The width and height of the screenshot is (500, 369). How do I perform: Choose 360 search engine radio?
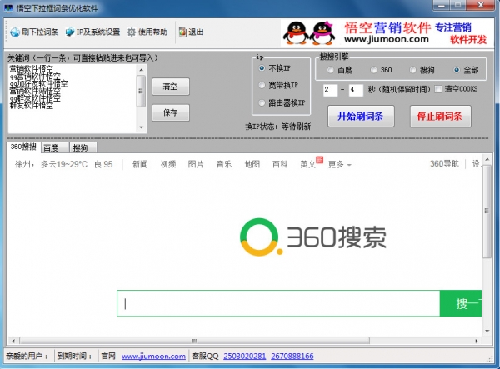[373, 70]
